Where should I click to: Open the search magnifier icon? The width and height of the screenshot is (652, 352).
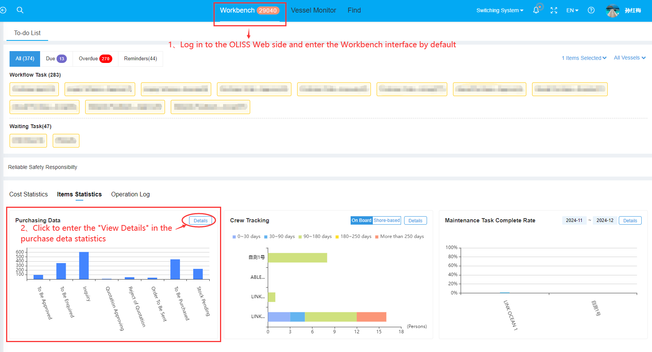point(20,10)
